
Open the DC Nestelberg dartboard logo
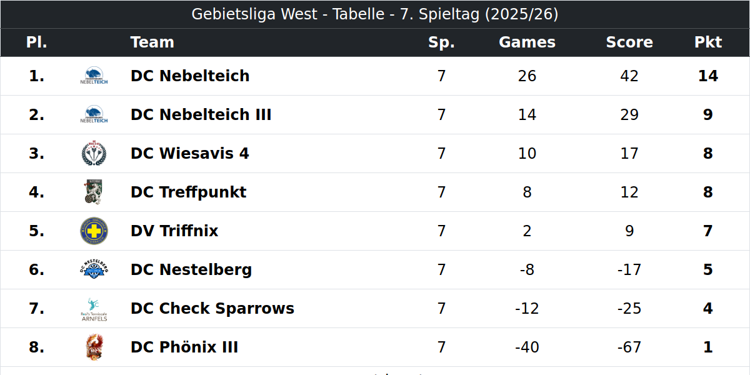(x=94, y=270)
